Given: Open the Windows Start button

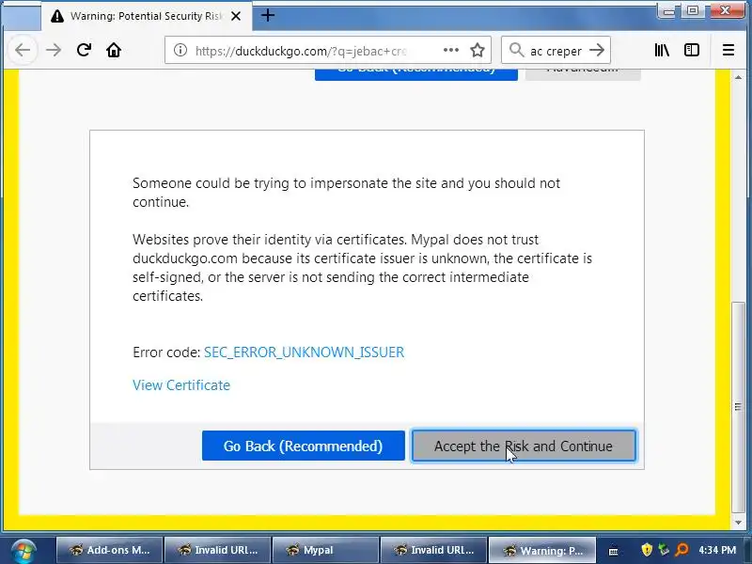Looking at the screenshot, I should (23, 551).
